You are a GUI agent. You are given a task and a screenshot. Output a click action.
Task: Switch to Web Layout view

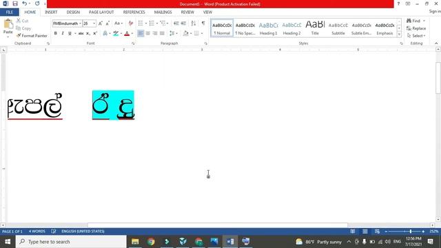(377, 231)
